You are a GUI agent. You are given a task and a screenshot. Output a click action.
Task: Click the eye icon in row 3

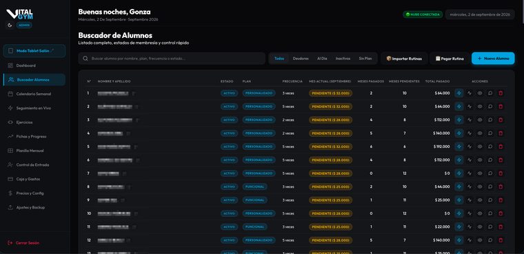pyautogui.click(x=480, y=120)
